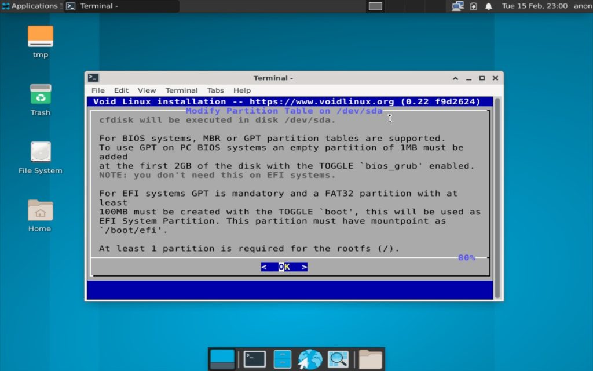Click the 80% scroll indicator in the dialog
This screenshot has width=593, height=371.
[466, 258]
